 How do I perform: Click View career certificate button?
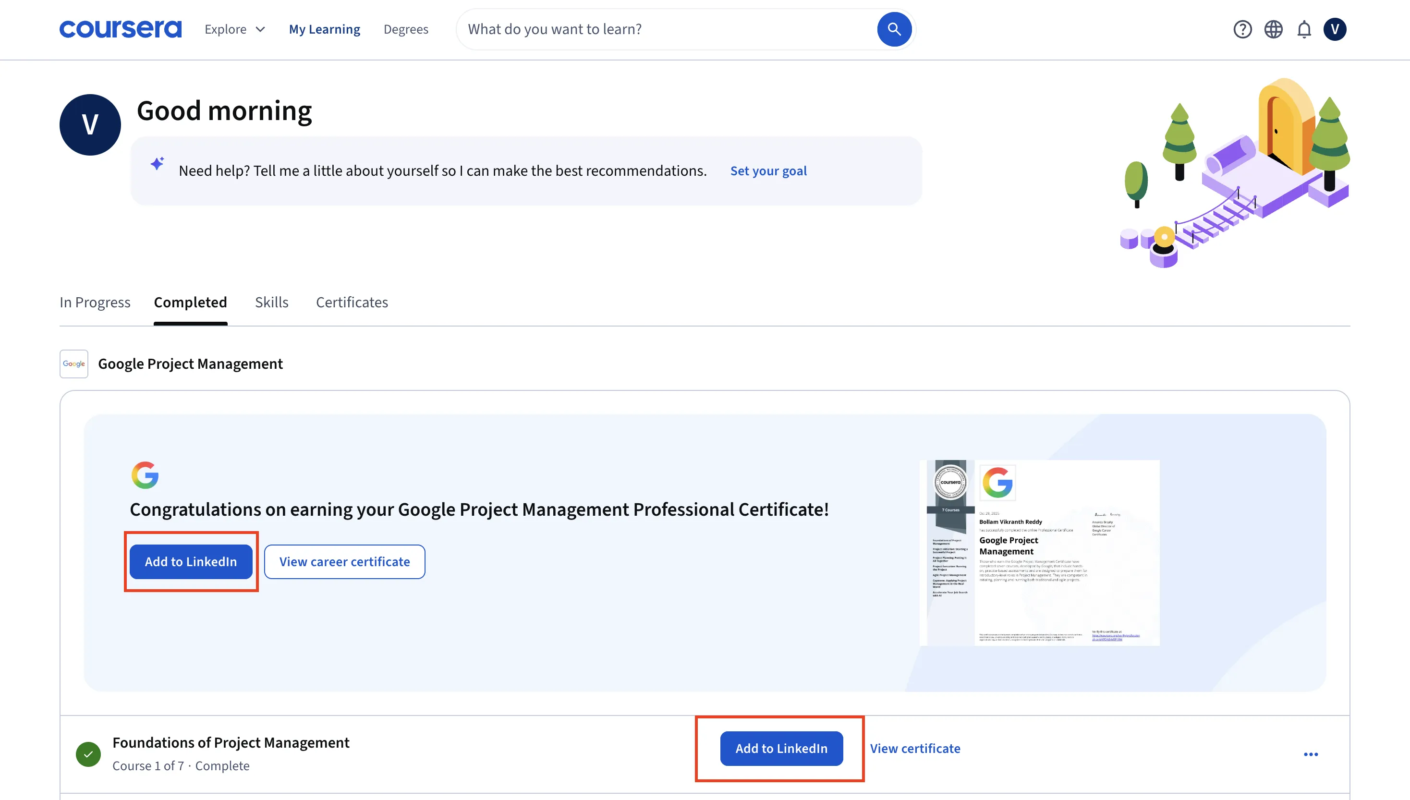pos(344,561)
